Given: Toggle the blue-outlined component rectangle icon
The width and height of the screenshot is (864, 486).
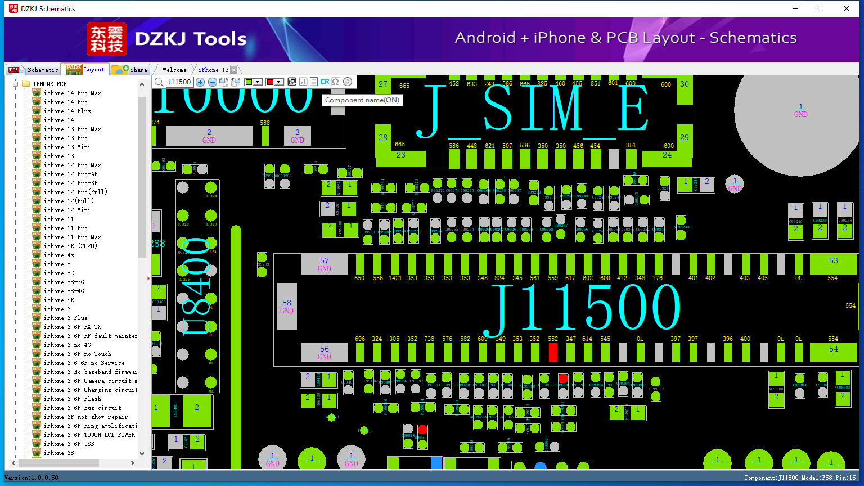Looking at the screenshot, I should (314, 82).
